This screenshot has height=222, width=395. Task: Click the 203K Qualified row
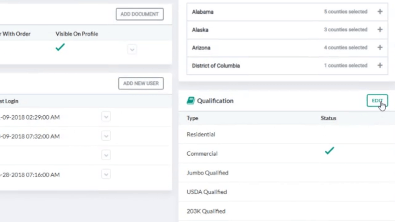287,211
